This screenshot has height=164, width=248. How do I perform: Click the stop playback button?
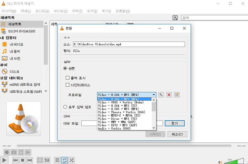(22, 160)
